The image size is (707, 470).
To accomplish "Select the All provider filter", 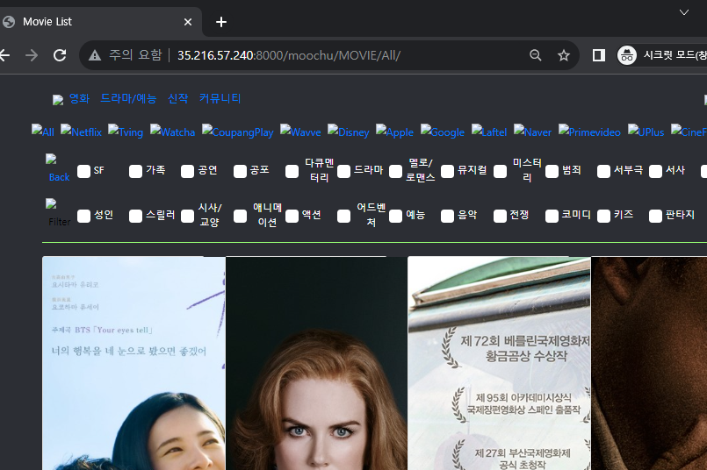I will 43,132.
